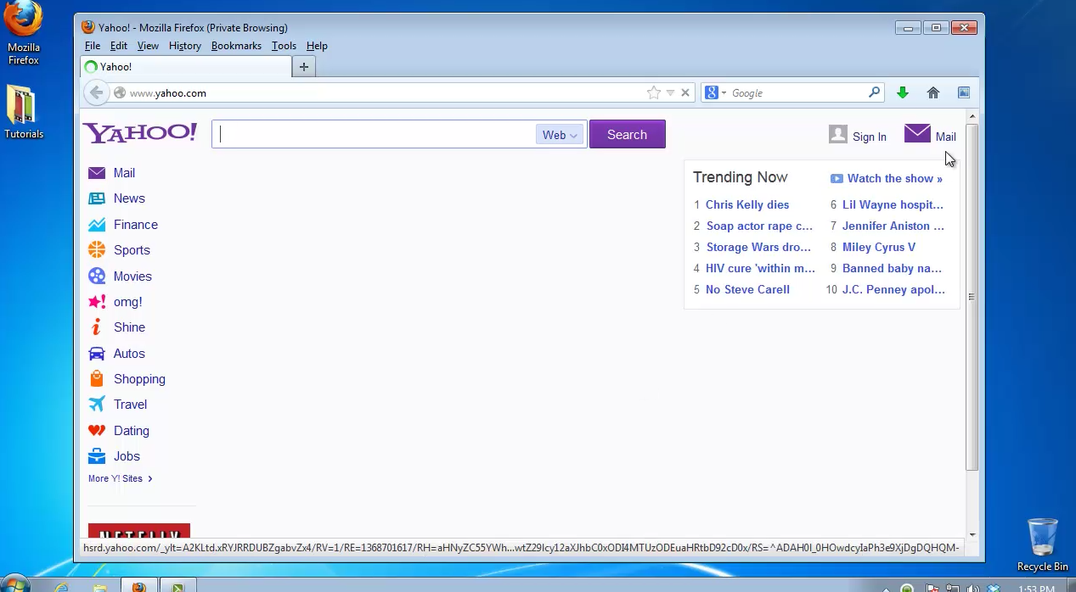Click the Shopping bag icon

(x=97, y=379)
